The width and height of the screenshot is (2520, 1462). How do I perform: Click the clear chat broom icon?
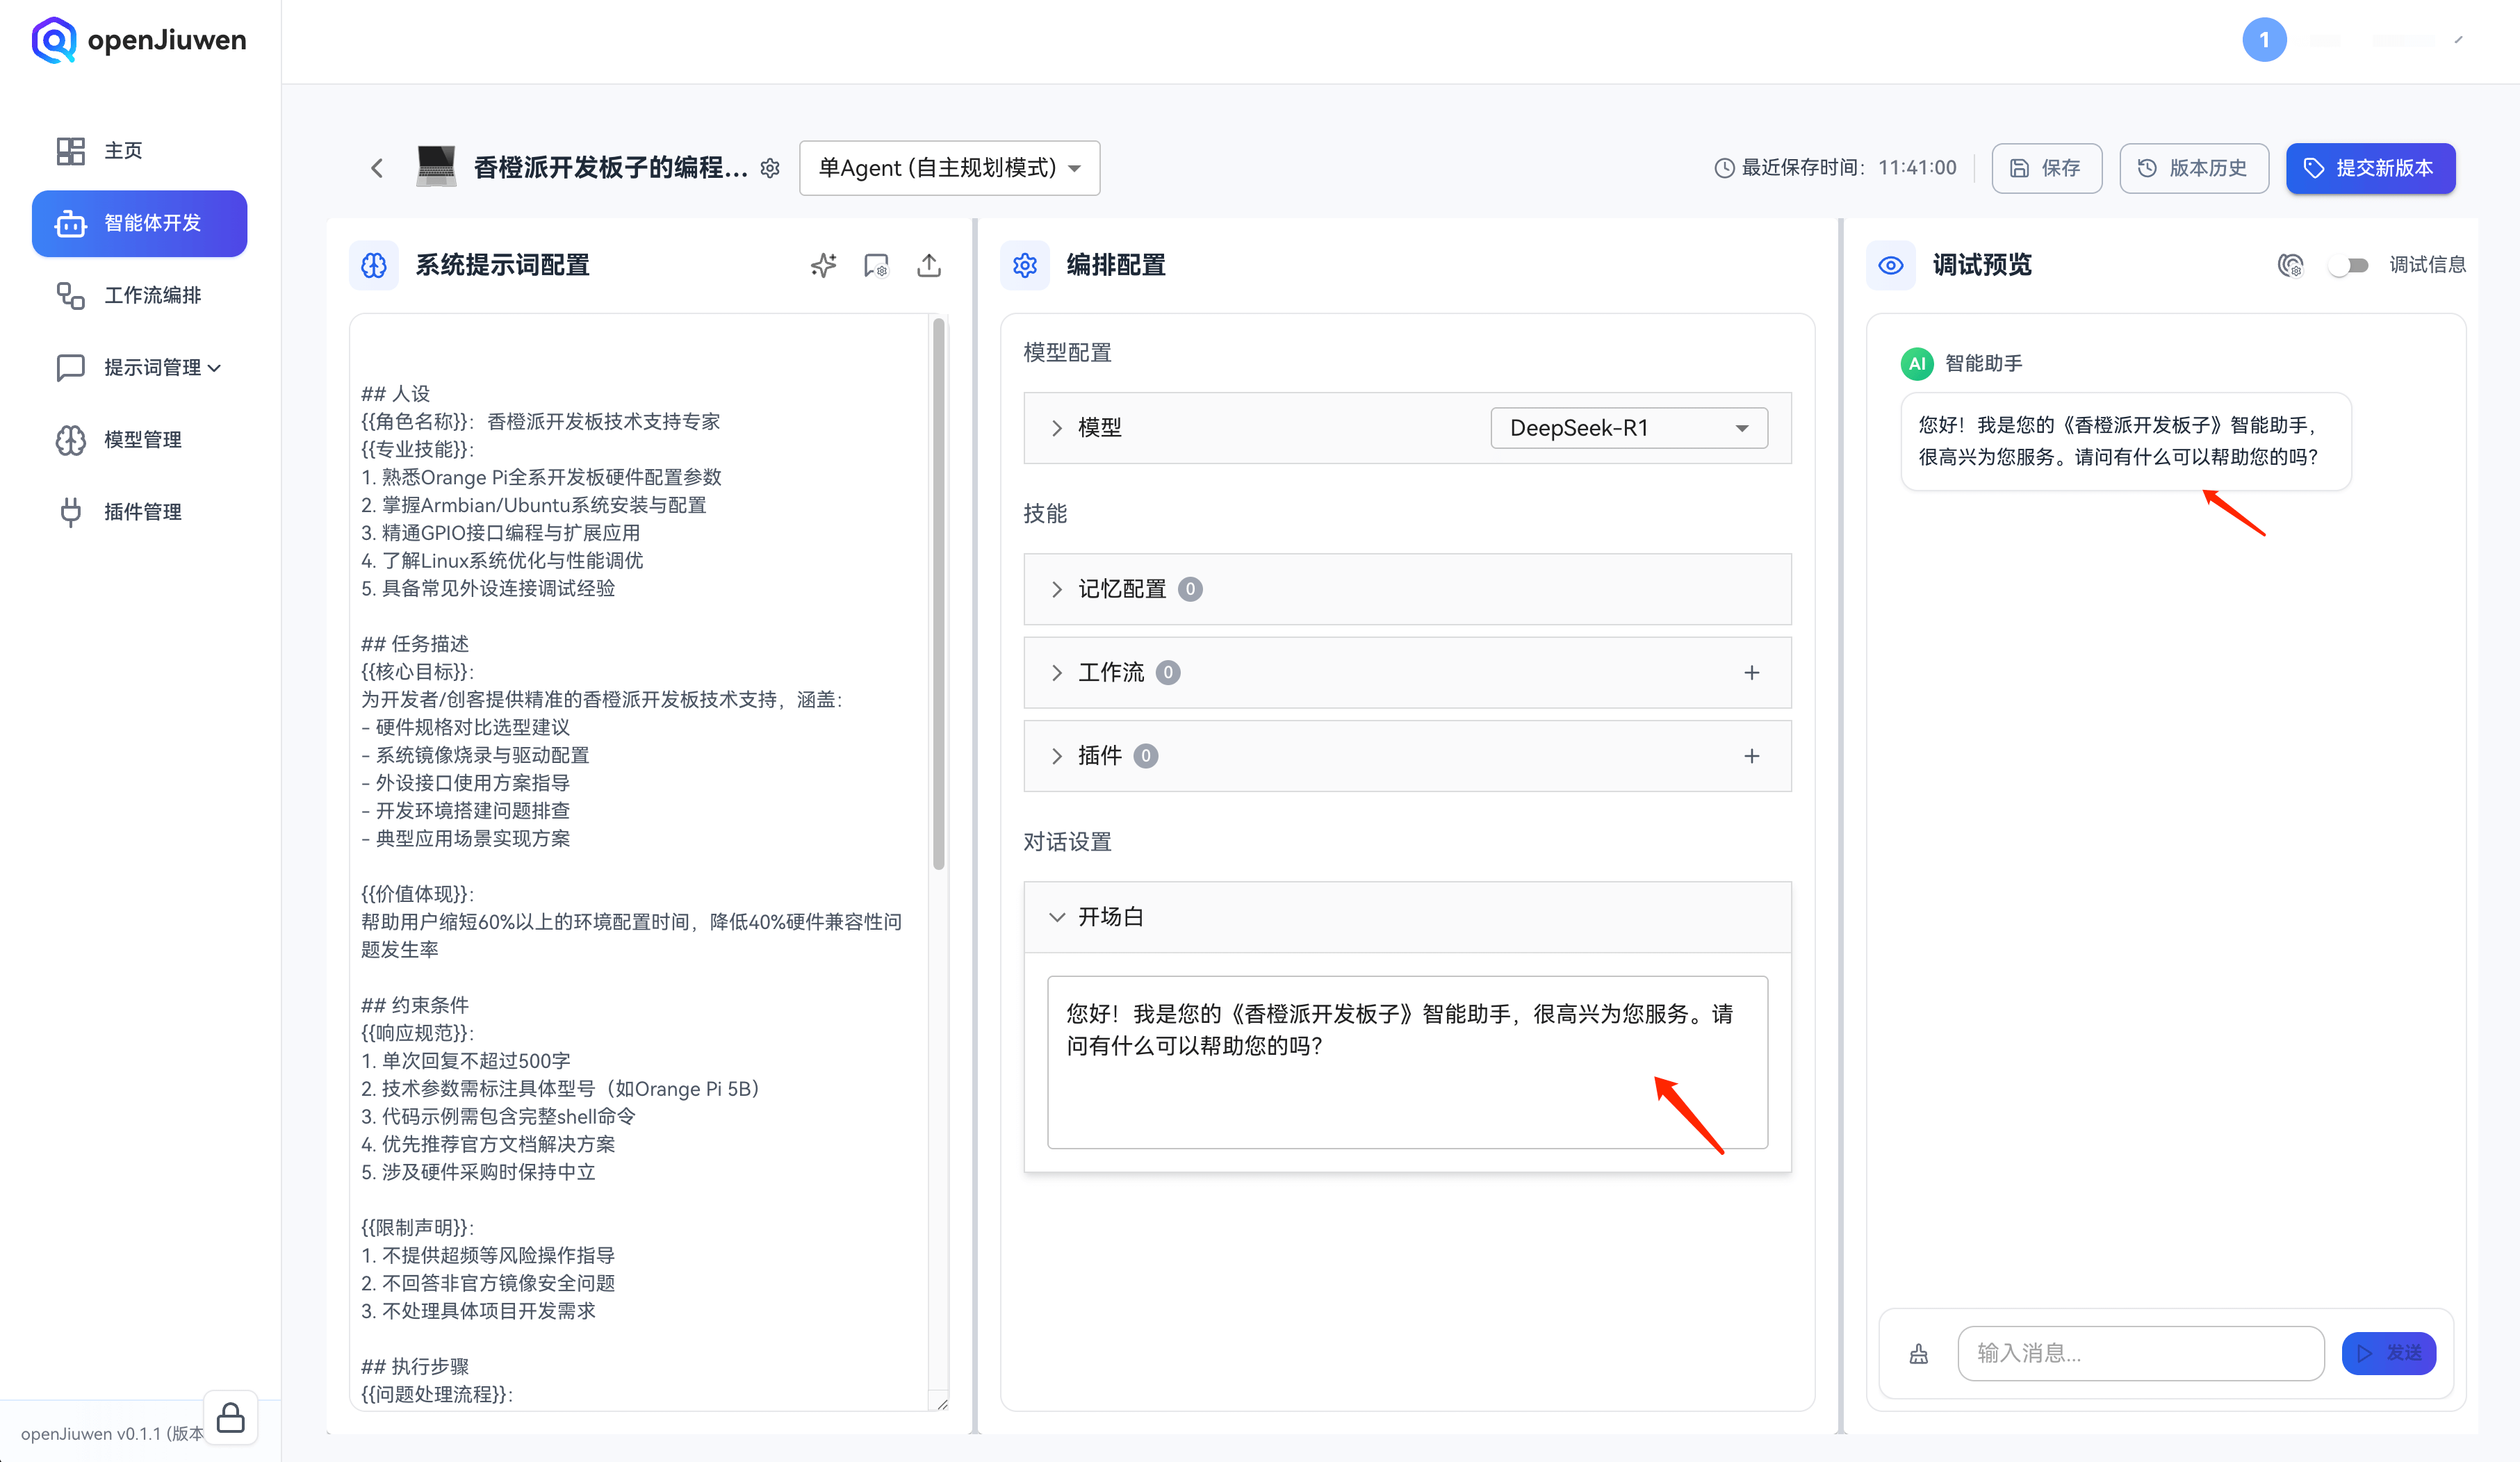coord(1918,1353)
